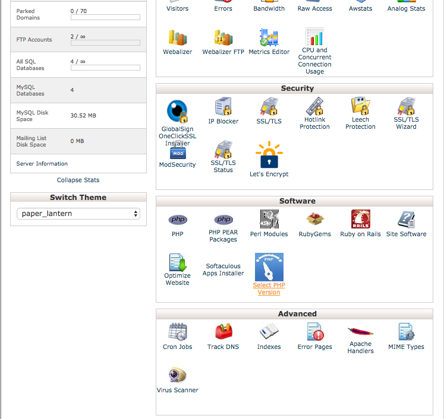Open SSL/TLS Status icon
Image resolution: width=444 pixels, height=419 pixels.
coord(223,150)
